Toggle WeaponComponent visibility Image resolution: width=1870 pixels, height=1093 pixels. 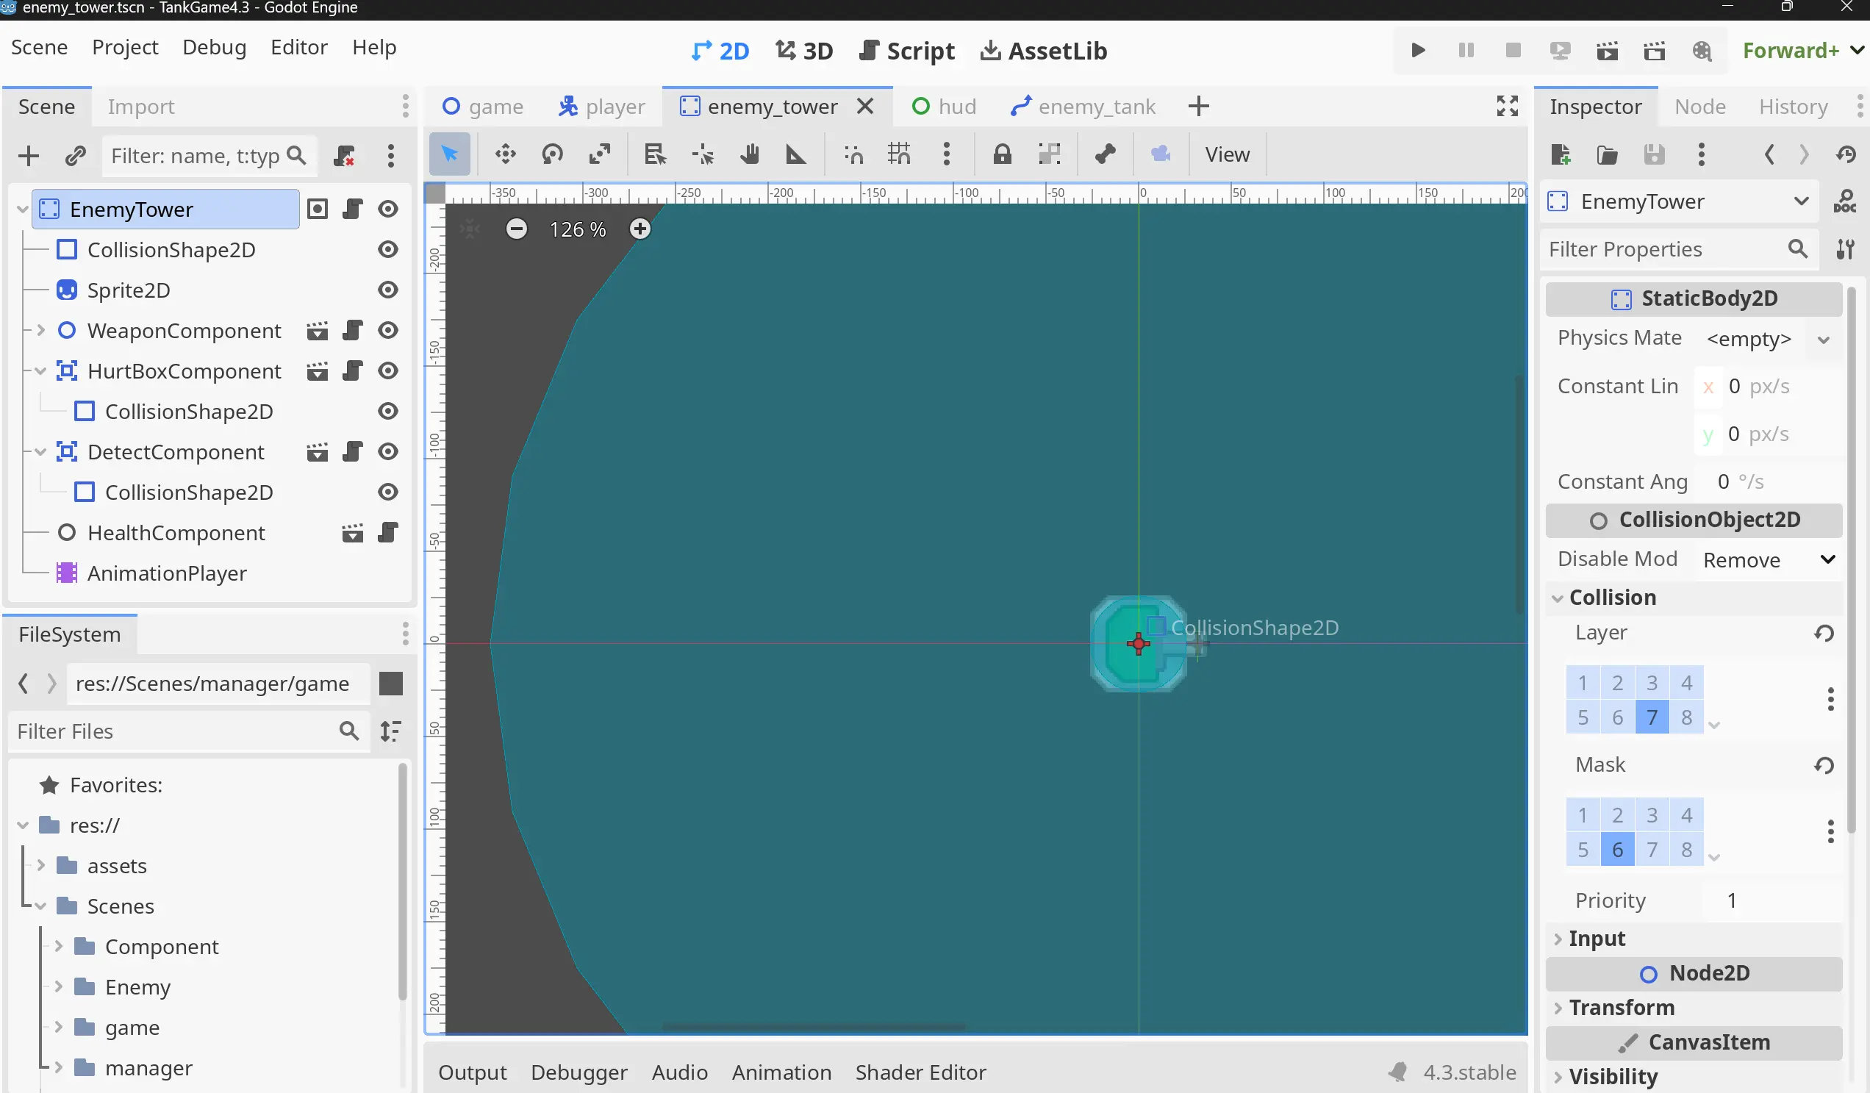click(x=388, y=330)
